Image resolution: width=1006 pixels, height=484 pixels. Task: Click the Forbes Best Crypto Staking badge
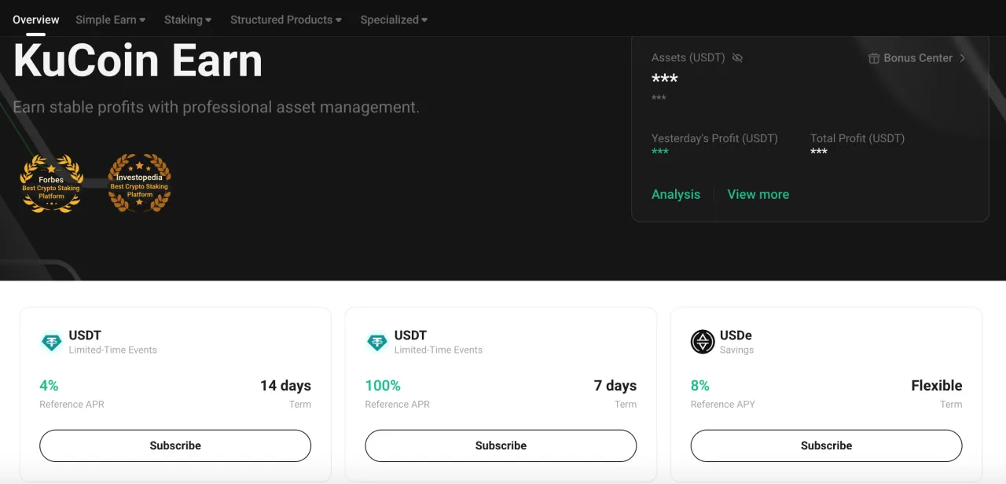[x=51, y=184]
